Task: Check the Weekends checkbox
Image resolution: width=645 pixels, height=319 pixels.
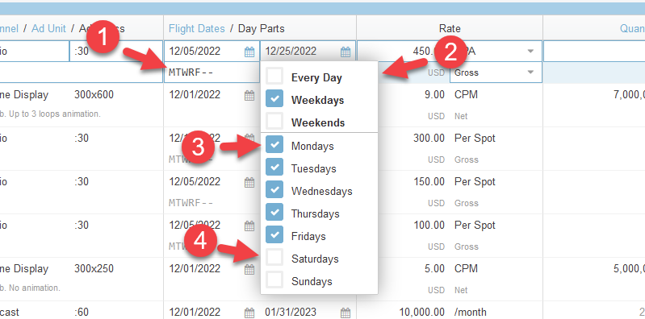Action: tap(274, 122)
